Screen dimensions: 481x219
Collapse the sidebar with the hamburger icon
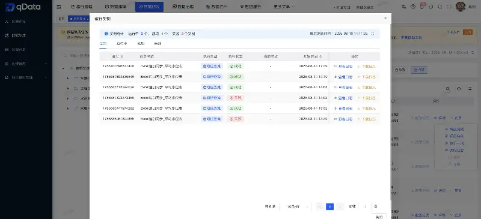click(59, 7)
